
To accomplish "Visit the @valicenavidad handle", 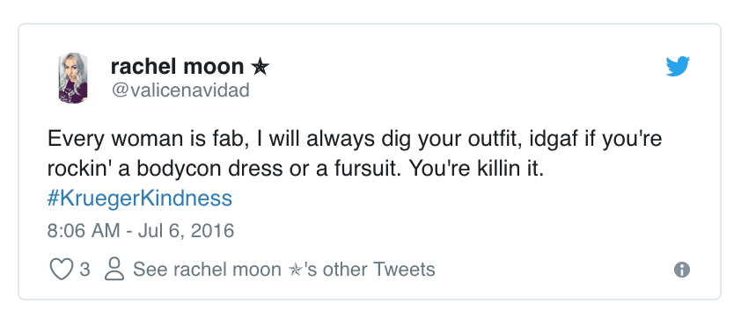I will point(180,90).
